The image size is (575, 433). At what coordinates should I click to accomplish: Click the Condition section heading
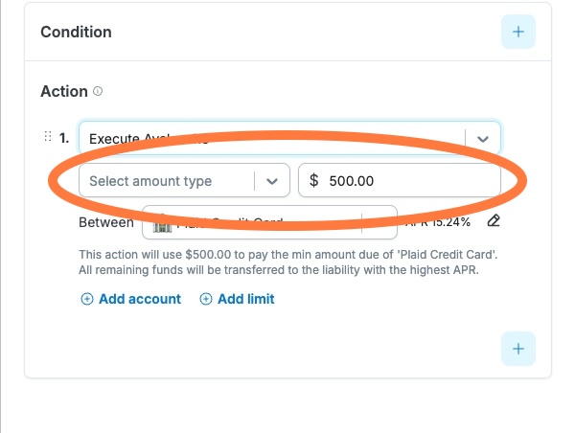[76, 32]
